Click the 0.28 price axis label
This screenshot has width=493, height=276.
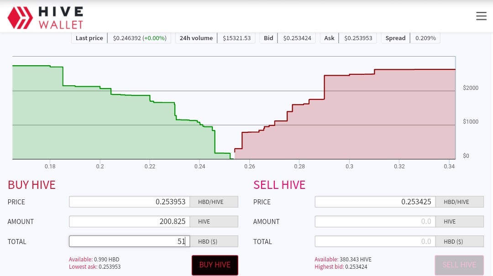coord(299,167)
